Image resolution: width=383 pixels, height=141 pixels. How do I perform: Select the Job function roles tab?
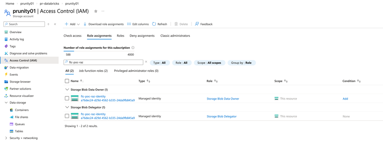tap(93, 71)
